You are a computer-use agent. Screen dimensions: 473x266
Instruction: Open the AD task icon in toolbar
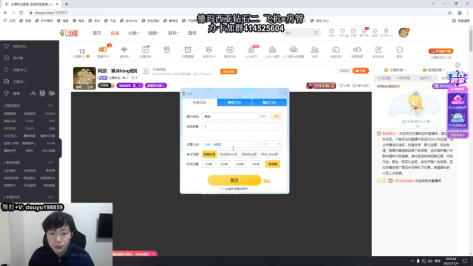(x=230, y=50)
